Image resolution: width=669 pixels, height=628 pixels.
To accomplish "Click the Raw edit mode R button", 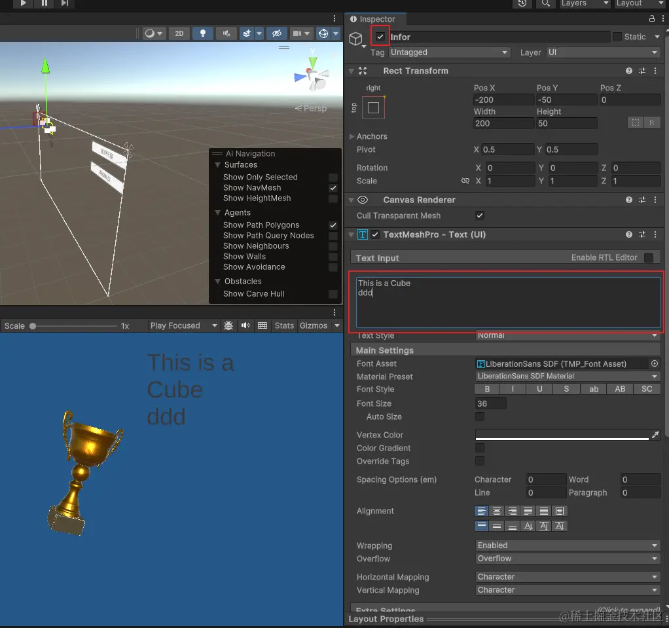I will [x=651, y=123].
